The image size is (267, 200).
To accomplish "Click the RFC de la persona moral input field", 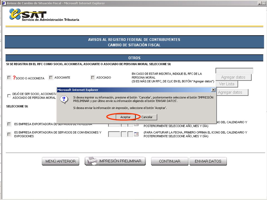I will coord(234,71).
